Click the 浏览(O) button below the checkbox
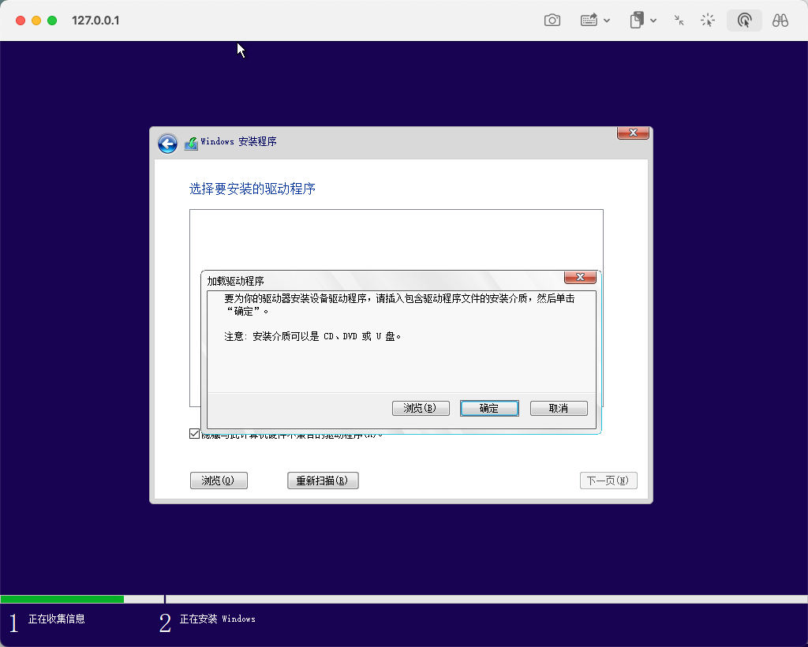The image size is (808, 647). click(219, 481)
